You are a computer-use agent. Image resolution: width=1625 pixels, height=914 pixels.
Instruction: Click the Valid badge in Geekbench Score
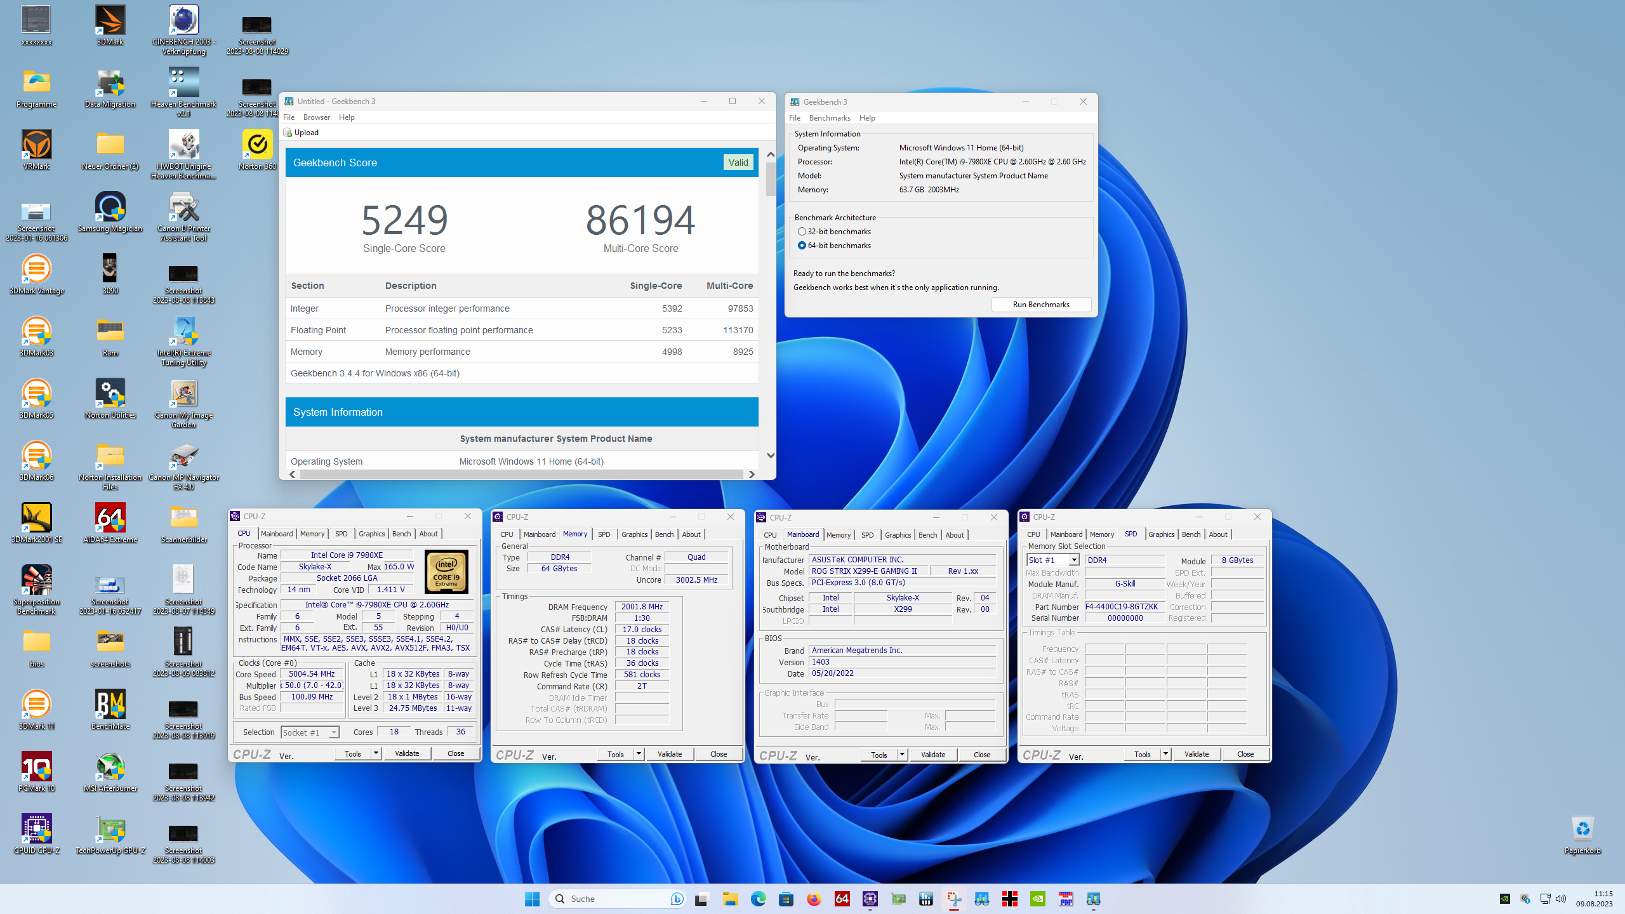(738, 162)
